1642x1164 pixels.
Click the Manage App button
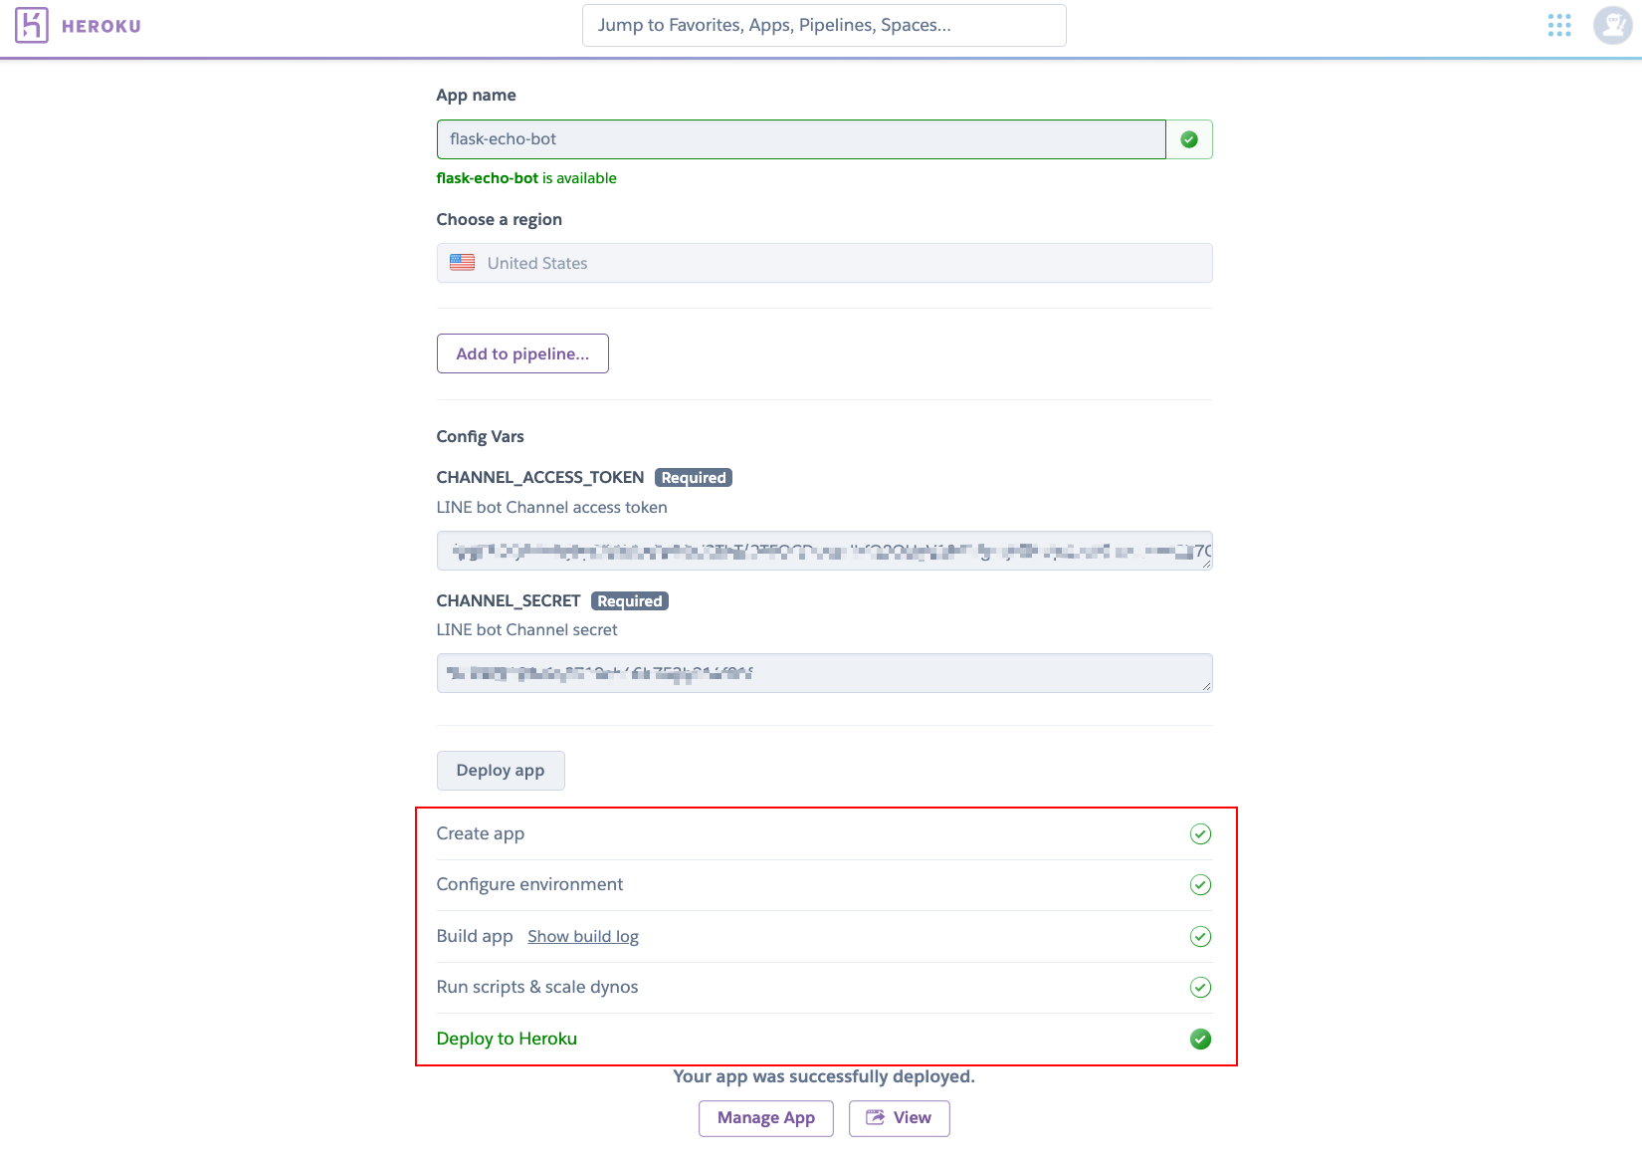766,1118
